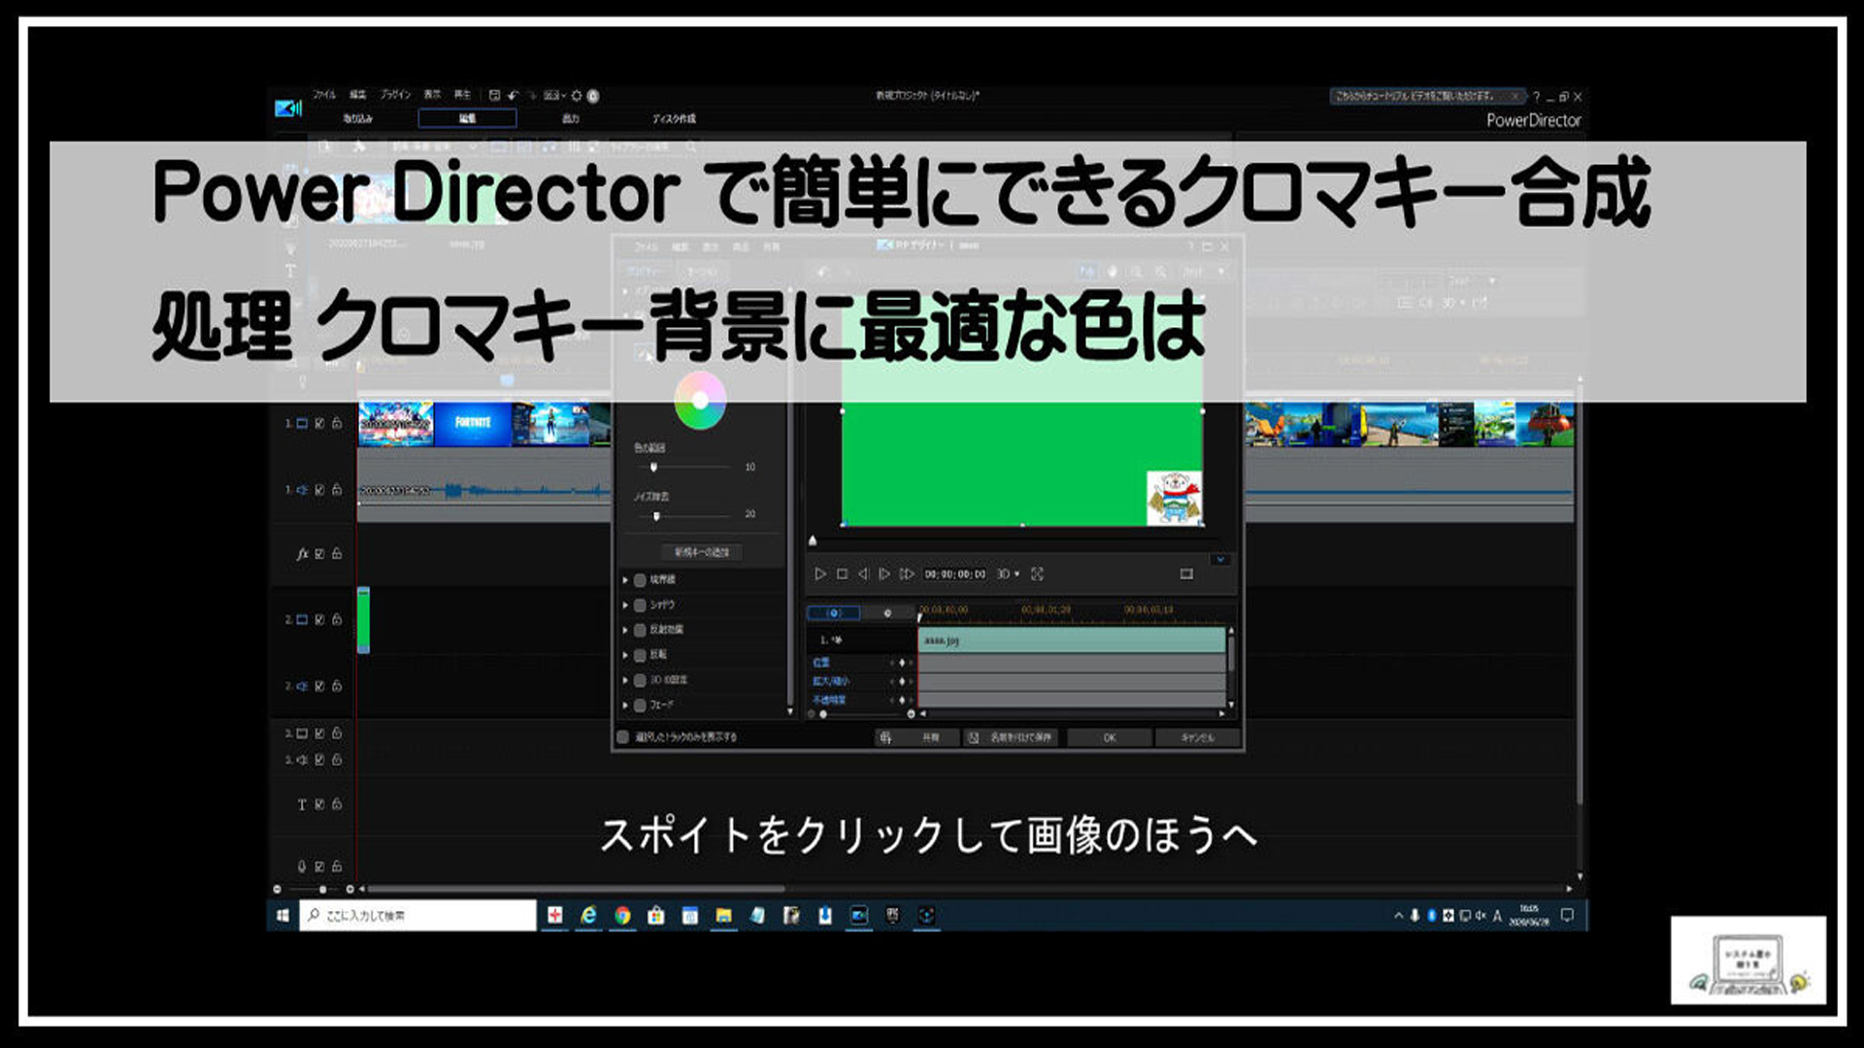
Task: Click audio track 2 speaker icon
Action: pyautogui.click(x=302, y=686)
